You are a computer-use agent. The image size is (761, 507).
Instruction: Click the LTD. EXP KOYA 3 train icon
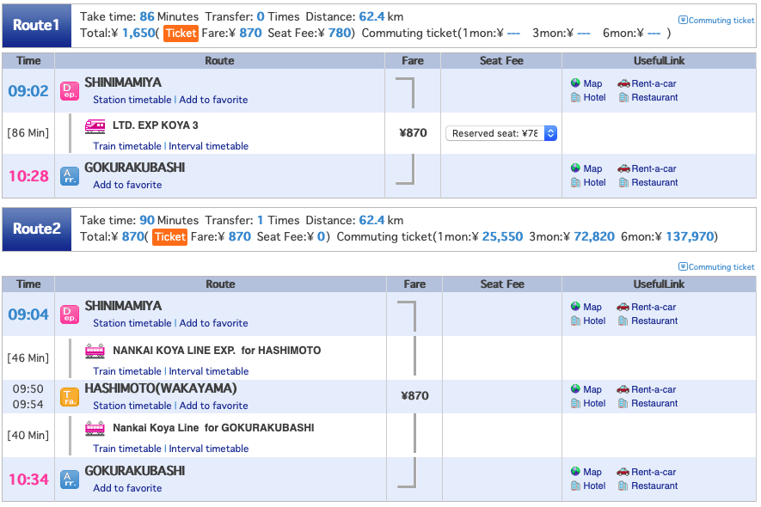[x=95, y=126]
